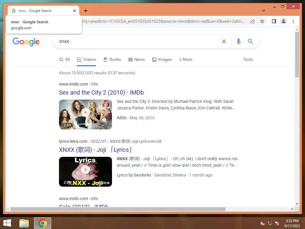The width and height of the screenshot is (305, 229).
Task: Click the lyrics-letra.com breadcrumb text
Action: (x=110, y=141)
